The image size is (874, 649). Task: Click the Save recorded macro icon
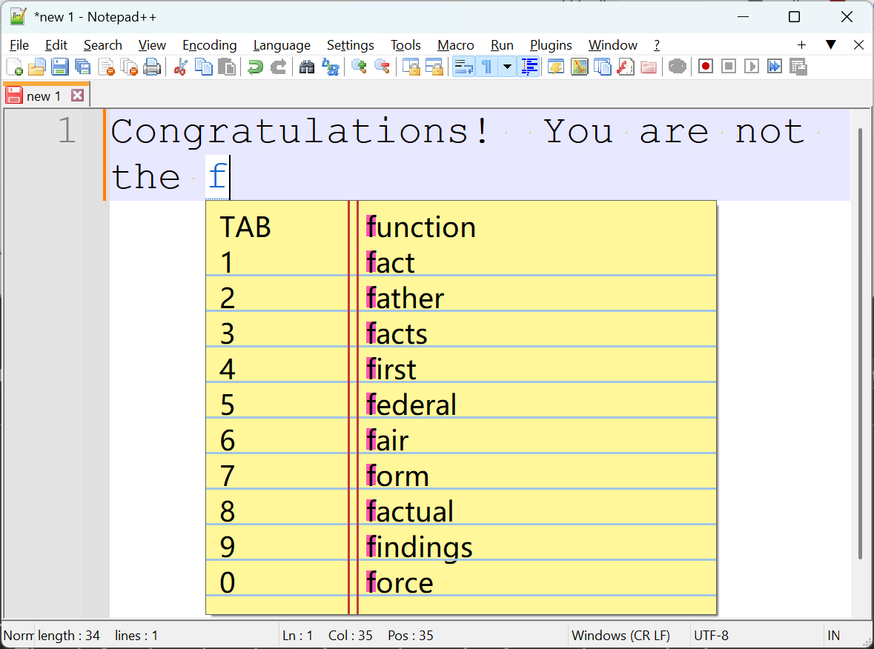pyautogui.click(x=798, y=67)
